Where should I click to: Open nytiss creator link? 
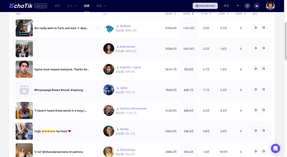124,88
